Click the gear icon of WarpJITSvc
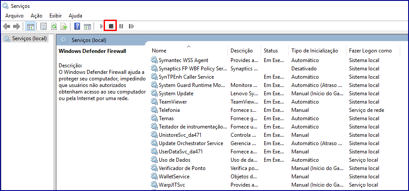 pyautogui.click(x=154, y=185)
